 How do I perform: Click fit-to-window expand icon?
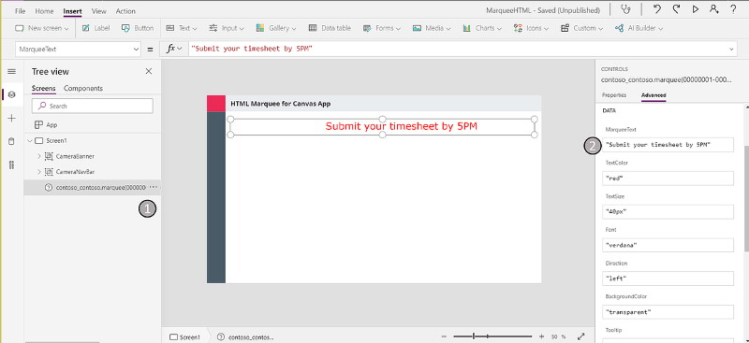click(x=580, y=336)
